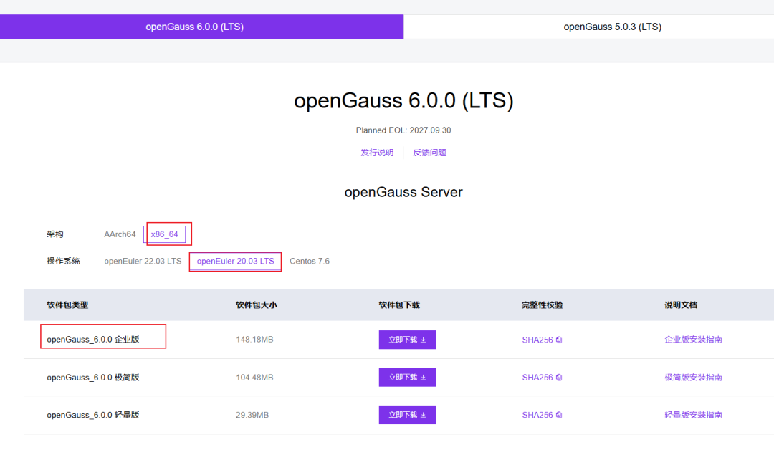The height and width of the screenshot is (450, 774).
Task: Switch to the openGauss 6.0.0 (LTS) tab
Action: (x=201, y=27)
